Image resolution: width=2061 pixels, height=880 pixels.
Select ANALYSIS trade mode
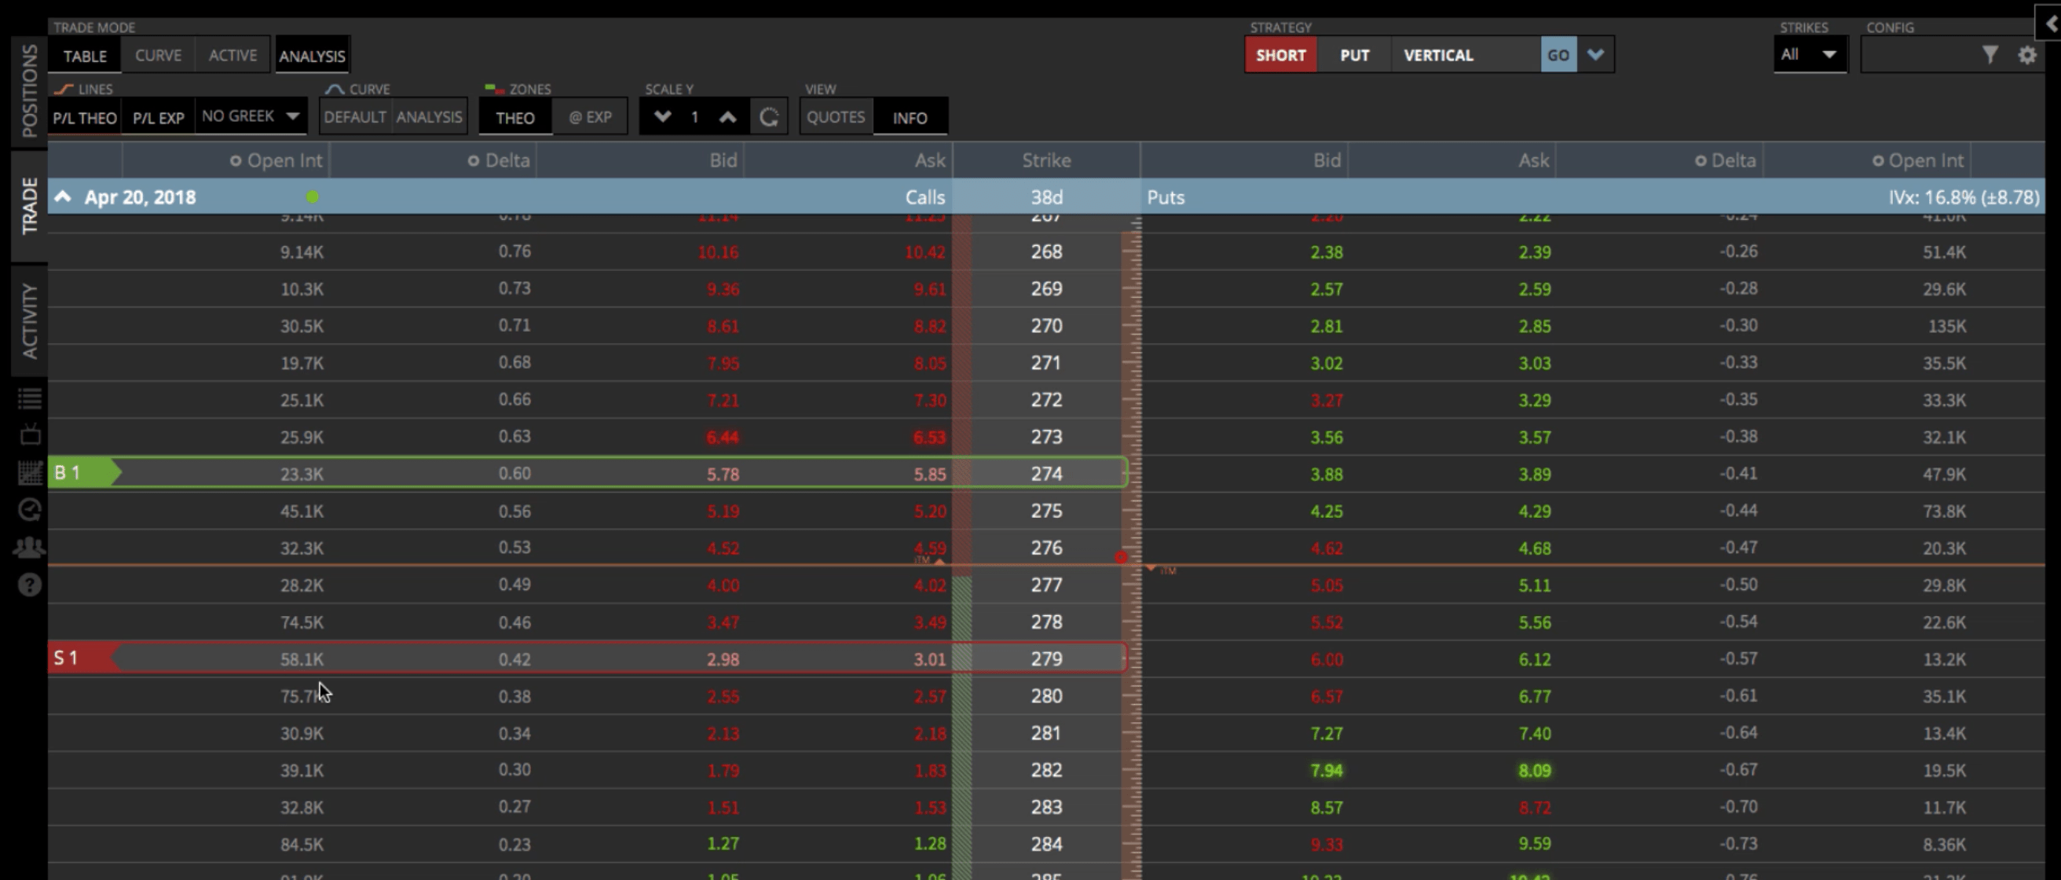click(x=312, y=55)
